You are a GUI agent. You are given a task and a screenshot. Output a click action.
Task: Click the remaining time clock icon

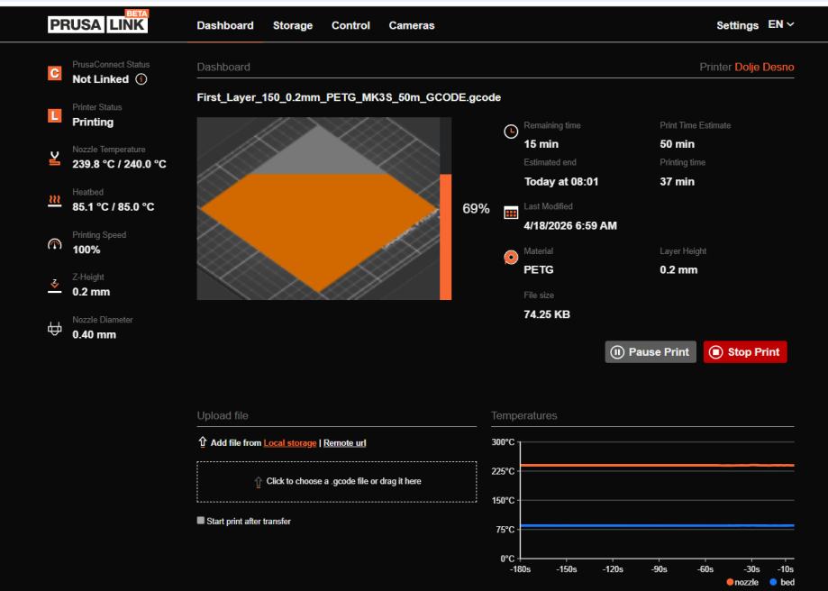pyautogui.click(x=510, y=132)
